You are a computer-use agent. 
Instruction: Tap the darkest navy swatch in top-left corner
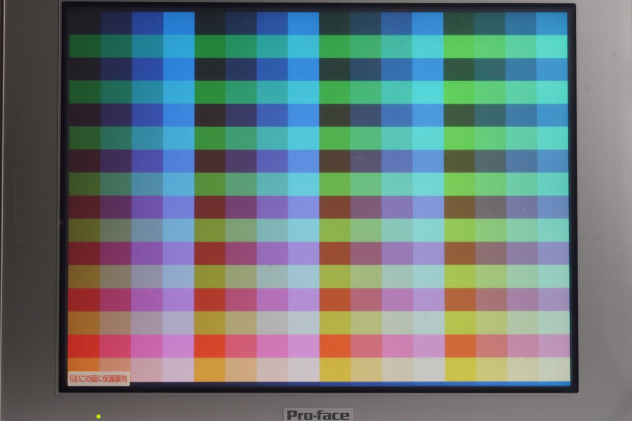pos(85,23)
